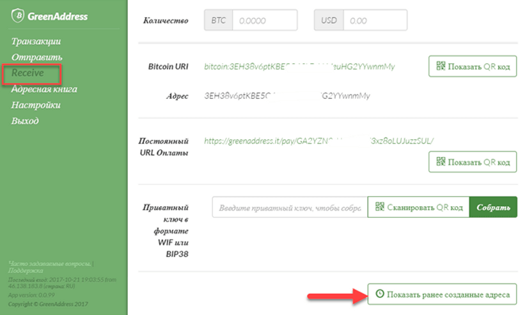The image size is (527, 315).
Task: Select Receive in the sidebar
Action: click(28, 73)
